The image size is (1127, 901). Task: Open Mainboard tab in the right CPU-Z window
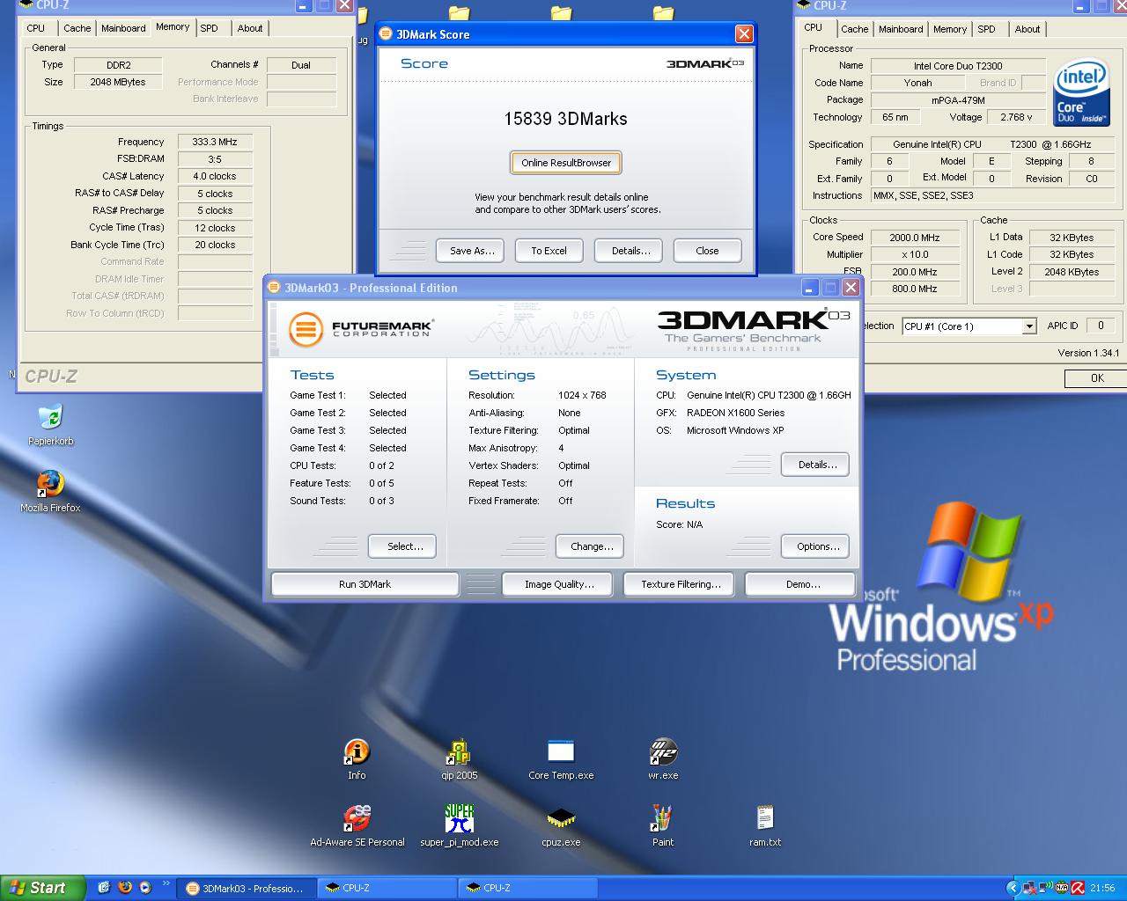tap(901, 29)
